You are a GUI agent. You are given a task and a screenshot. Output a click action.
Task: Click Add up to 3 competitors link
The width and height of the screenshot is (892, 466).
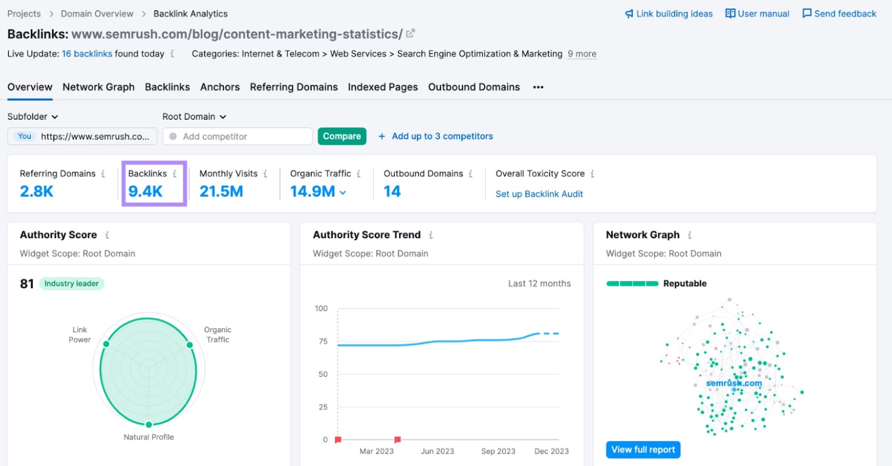tap(442, 137)
